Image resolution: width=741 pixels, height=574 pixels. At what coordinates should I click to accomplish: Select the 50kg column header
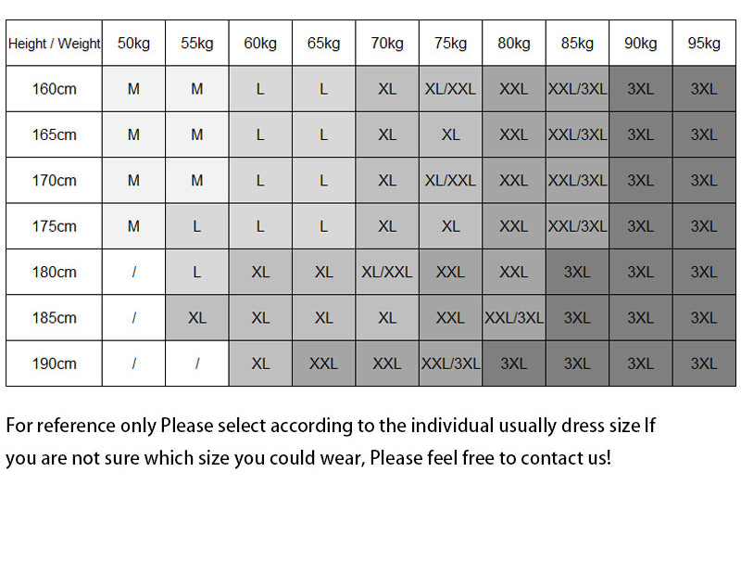click(x=133, y=44)
